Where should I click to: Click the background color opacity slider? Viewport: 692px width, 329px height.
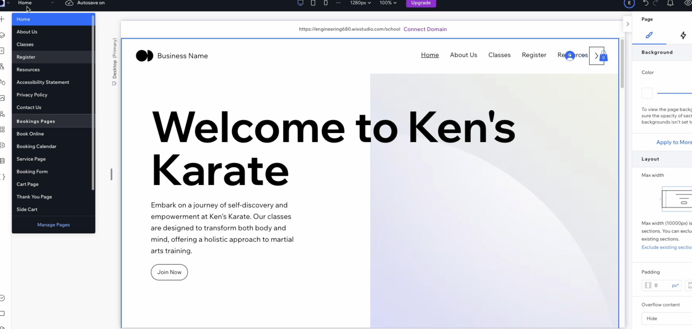(674, 93)
